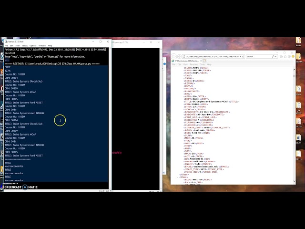Go back in the XML browser window
Screen dimensions: 305x229
click(174, 56)
